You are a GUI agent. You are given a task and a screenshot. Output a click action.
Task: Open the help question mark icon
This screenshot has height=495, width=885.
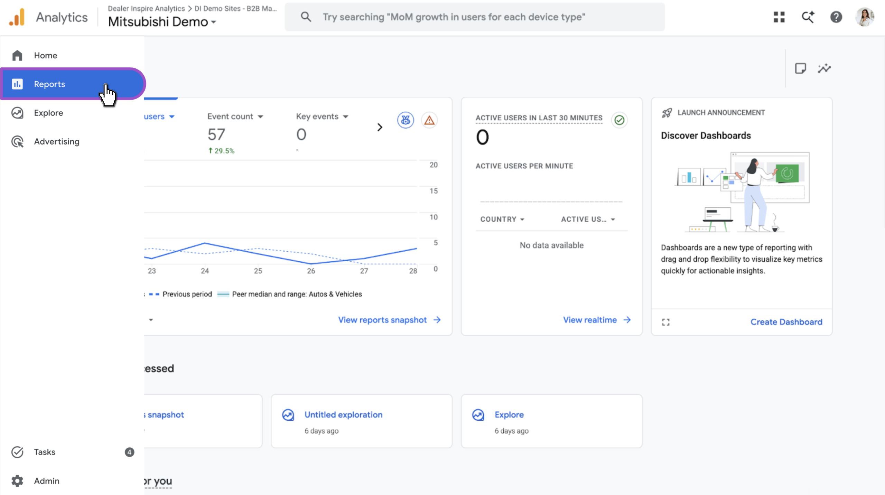coord(836,17)
